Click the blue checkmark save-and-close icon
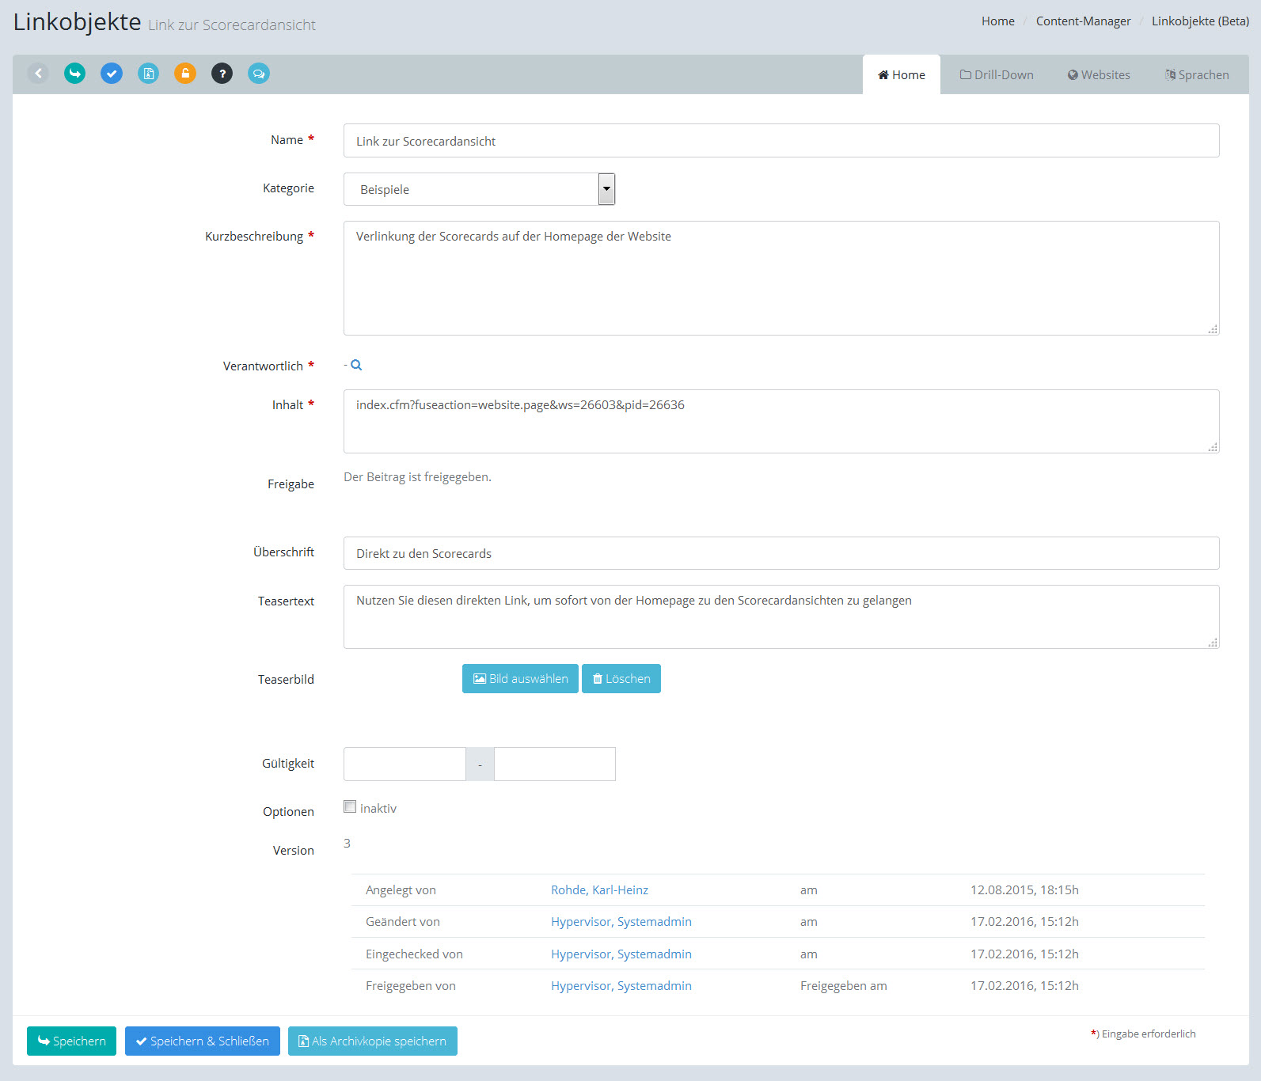Screen dimensions: 1261x1081 pos(112,74)
